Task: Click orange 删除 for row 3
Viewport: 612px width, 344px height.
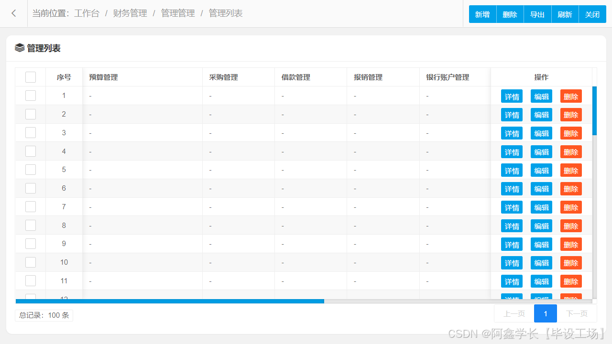Action: (571, 133)
